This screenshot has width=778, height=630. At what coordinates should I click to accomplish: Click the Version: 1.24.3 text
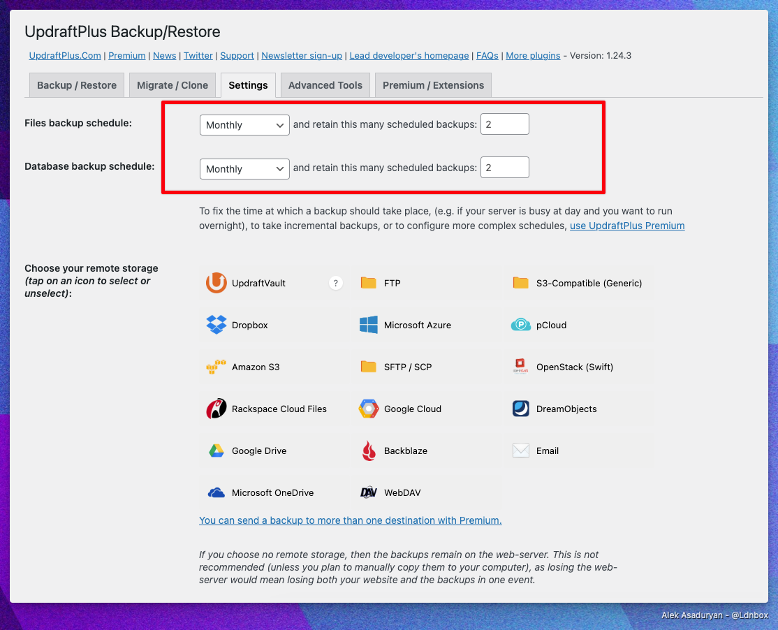(x=601, y=56)
